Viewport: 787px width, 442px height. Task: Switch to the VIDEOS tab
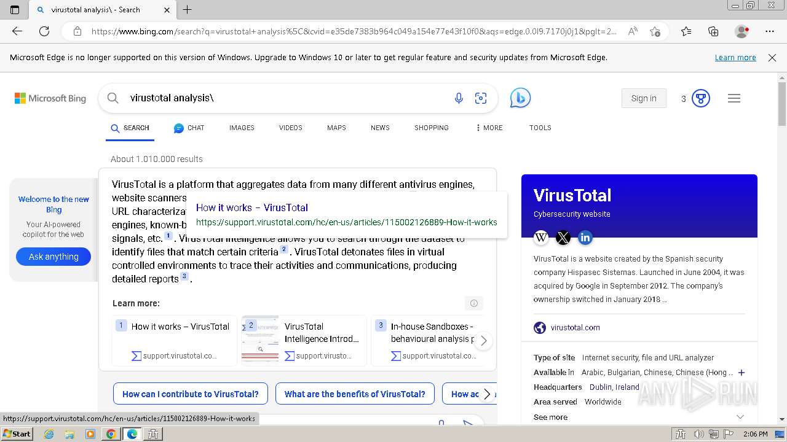pyautogui.click(x=291, y=128)
